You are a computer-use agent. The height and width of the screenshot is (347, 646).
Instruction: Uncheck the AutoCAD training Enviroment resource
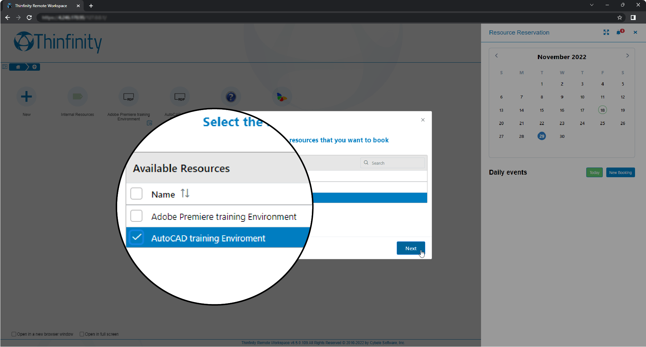point(136,237)
